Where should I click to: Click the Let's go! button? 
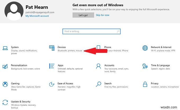(83, 15)
